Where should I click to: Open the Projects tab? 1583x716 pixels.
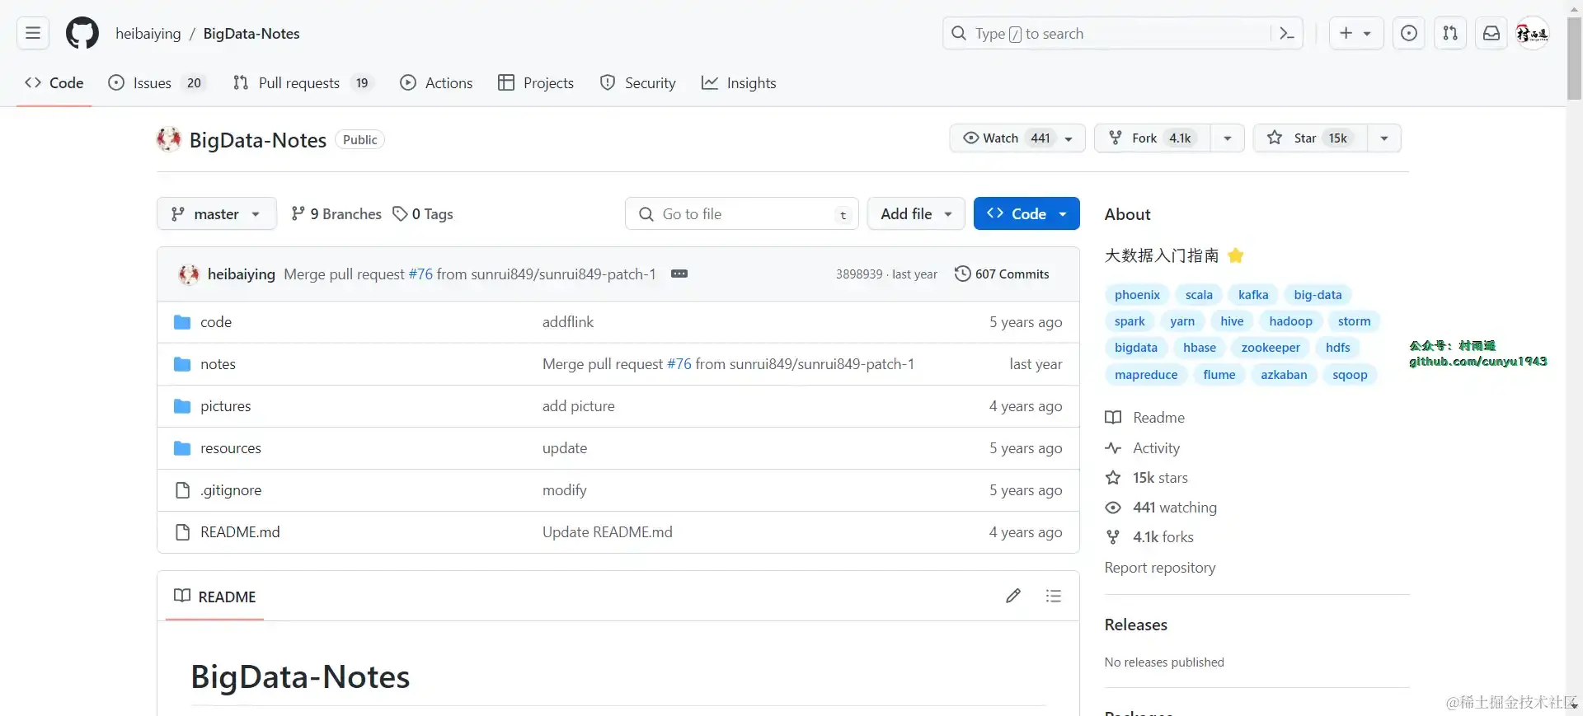click(536, 83)
